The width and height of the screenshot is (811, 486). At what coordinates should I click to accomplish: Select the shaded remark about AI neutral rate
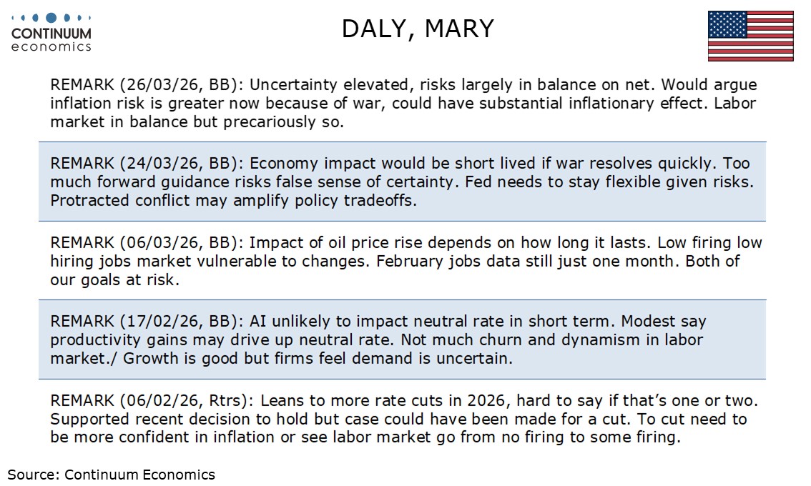(x=403, y=339)
